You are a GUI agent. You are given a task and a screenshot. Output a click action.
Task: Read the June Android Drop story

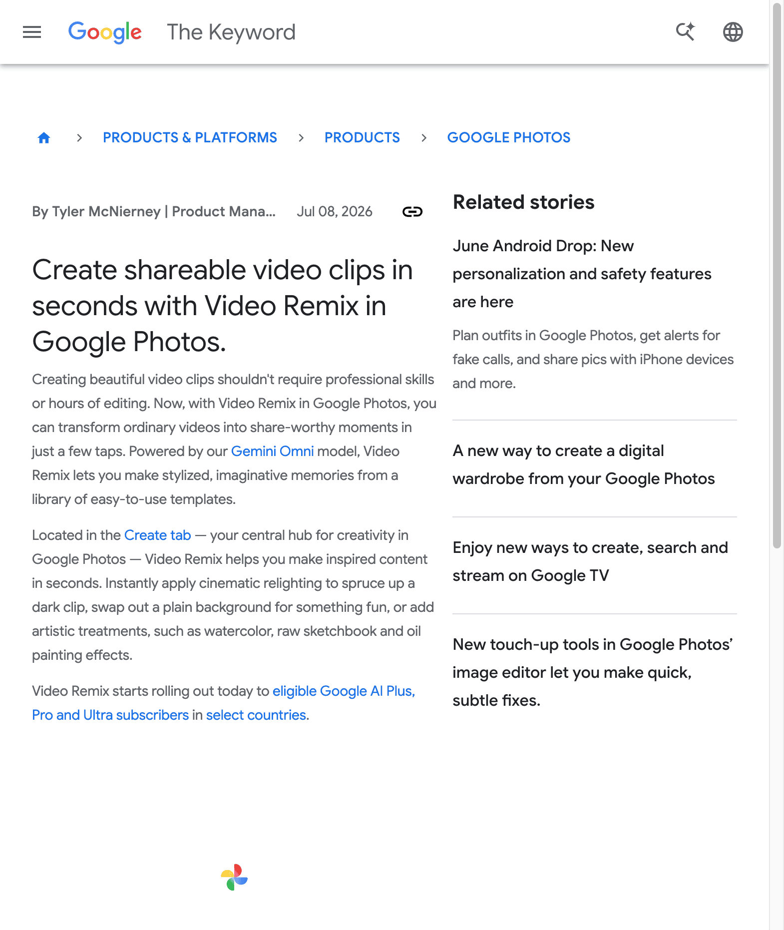tap(582, 274)
